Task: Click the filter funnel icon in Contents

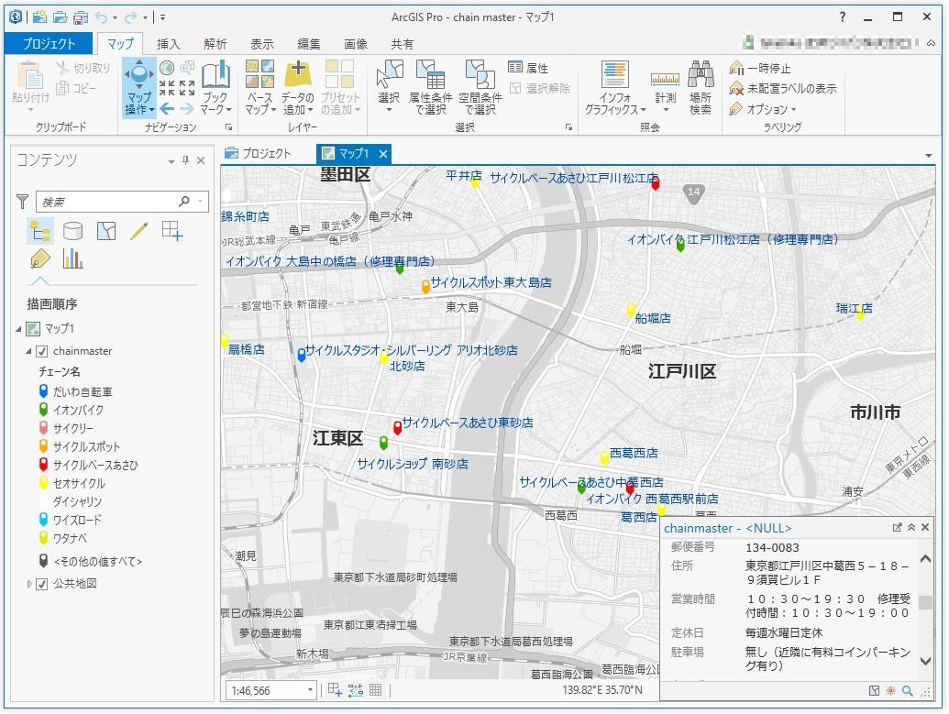Action: pyautogui.click(x=22, y=201)
